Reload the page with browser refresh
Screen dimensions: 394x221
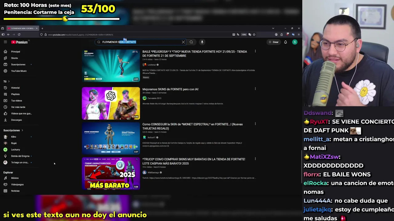point(19,34)
